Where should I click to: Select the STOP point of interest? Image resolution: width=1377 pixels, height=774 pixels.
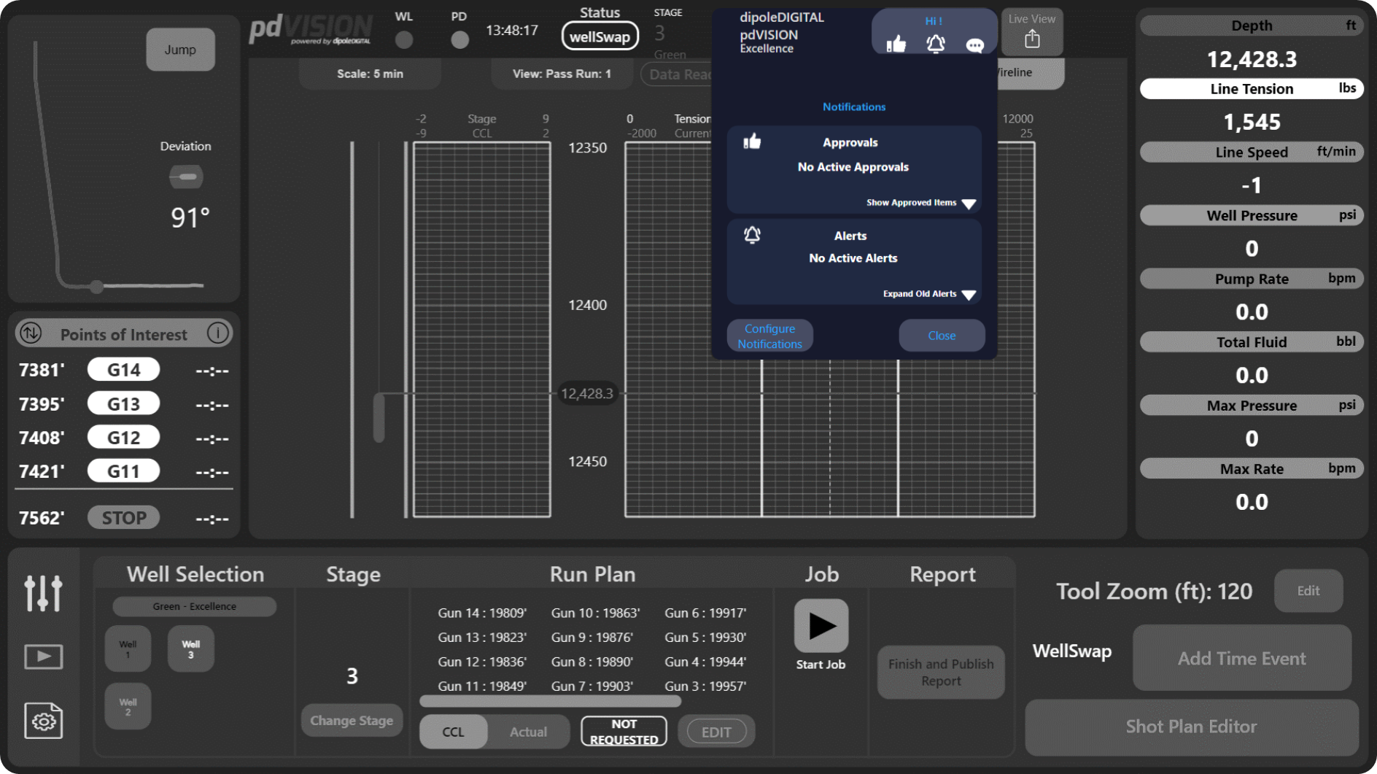pos(123,518)
